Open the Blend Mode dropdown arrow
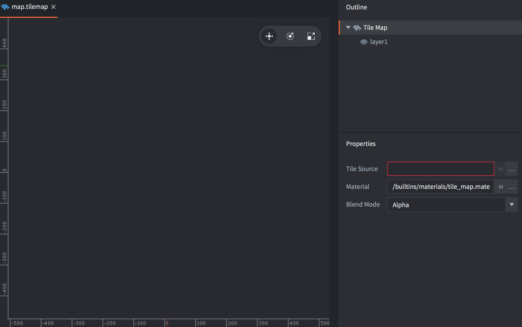Viewport: 522px width, 327px height. [512, 205]
